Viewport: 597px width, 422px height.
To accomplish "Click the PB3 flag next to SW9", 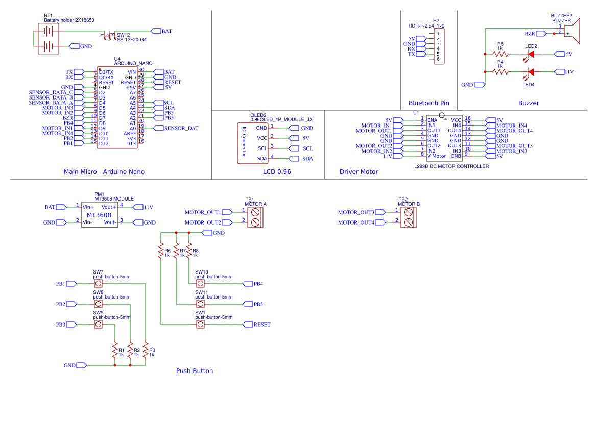I will click(66, 325).
